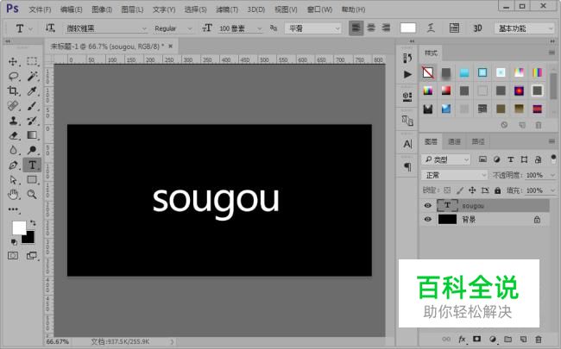
Task: Click the 3D text button
Action: pyautogui.click(x=477, y=28)
